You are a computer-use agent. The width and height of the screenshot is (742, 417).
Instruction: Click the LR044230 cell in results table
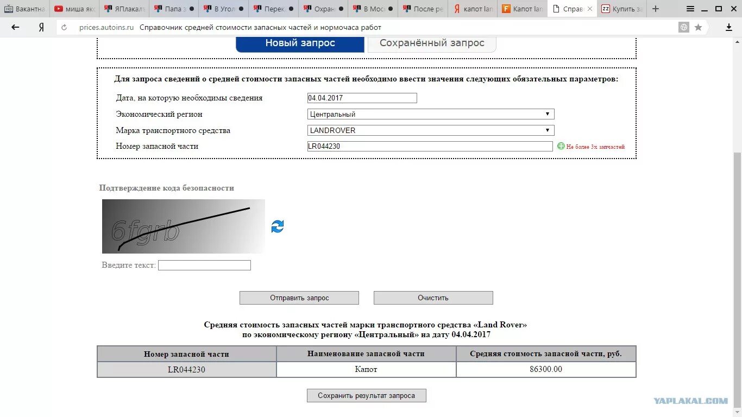(186, 370)
